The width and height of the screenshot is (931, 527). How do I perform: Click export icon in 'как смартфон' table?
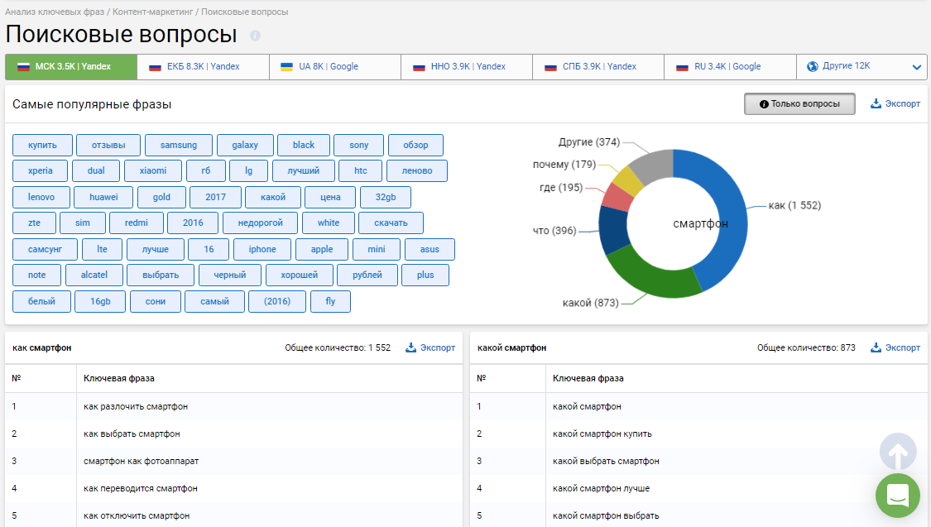(x=410, y=347)
